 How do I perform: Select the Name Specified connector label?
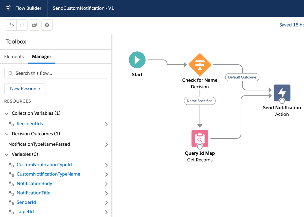200,101
